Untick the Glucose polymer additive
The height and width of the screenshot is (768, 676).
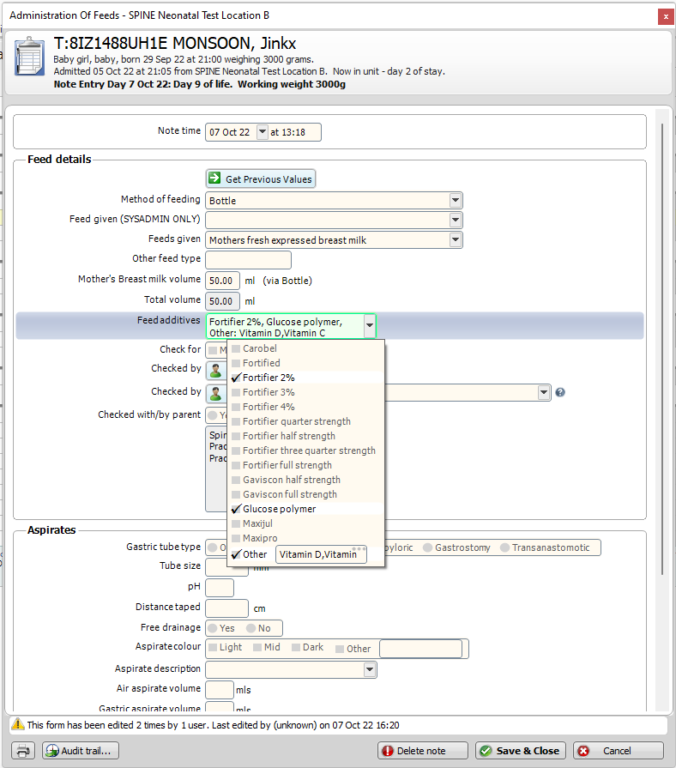pyautogui.click(x=236, y=509)
